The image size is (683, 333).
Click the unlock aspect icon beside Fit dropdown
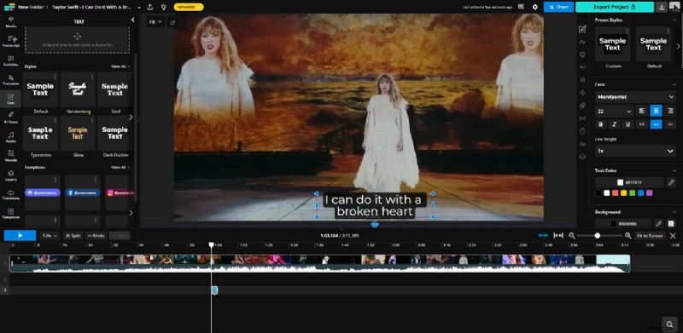click(173, 22)
